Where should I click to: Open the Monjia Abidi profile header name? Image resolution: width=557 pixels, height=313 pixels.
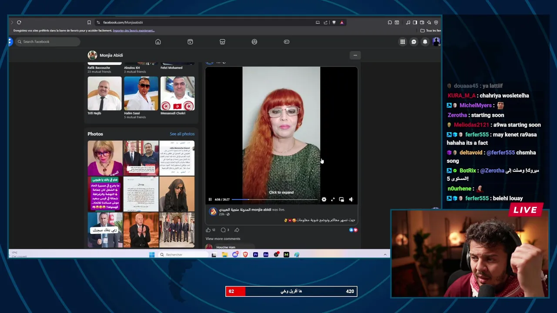point(111,55)
